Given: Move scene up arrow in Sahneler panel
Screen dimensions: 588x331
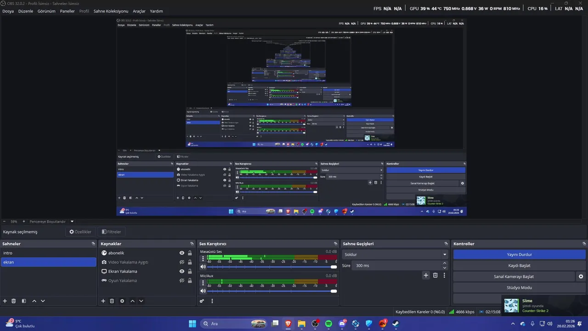Looking at the screenshot, I should click(34, 301).
